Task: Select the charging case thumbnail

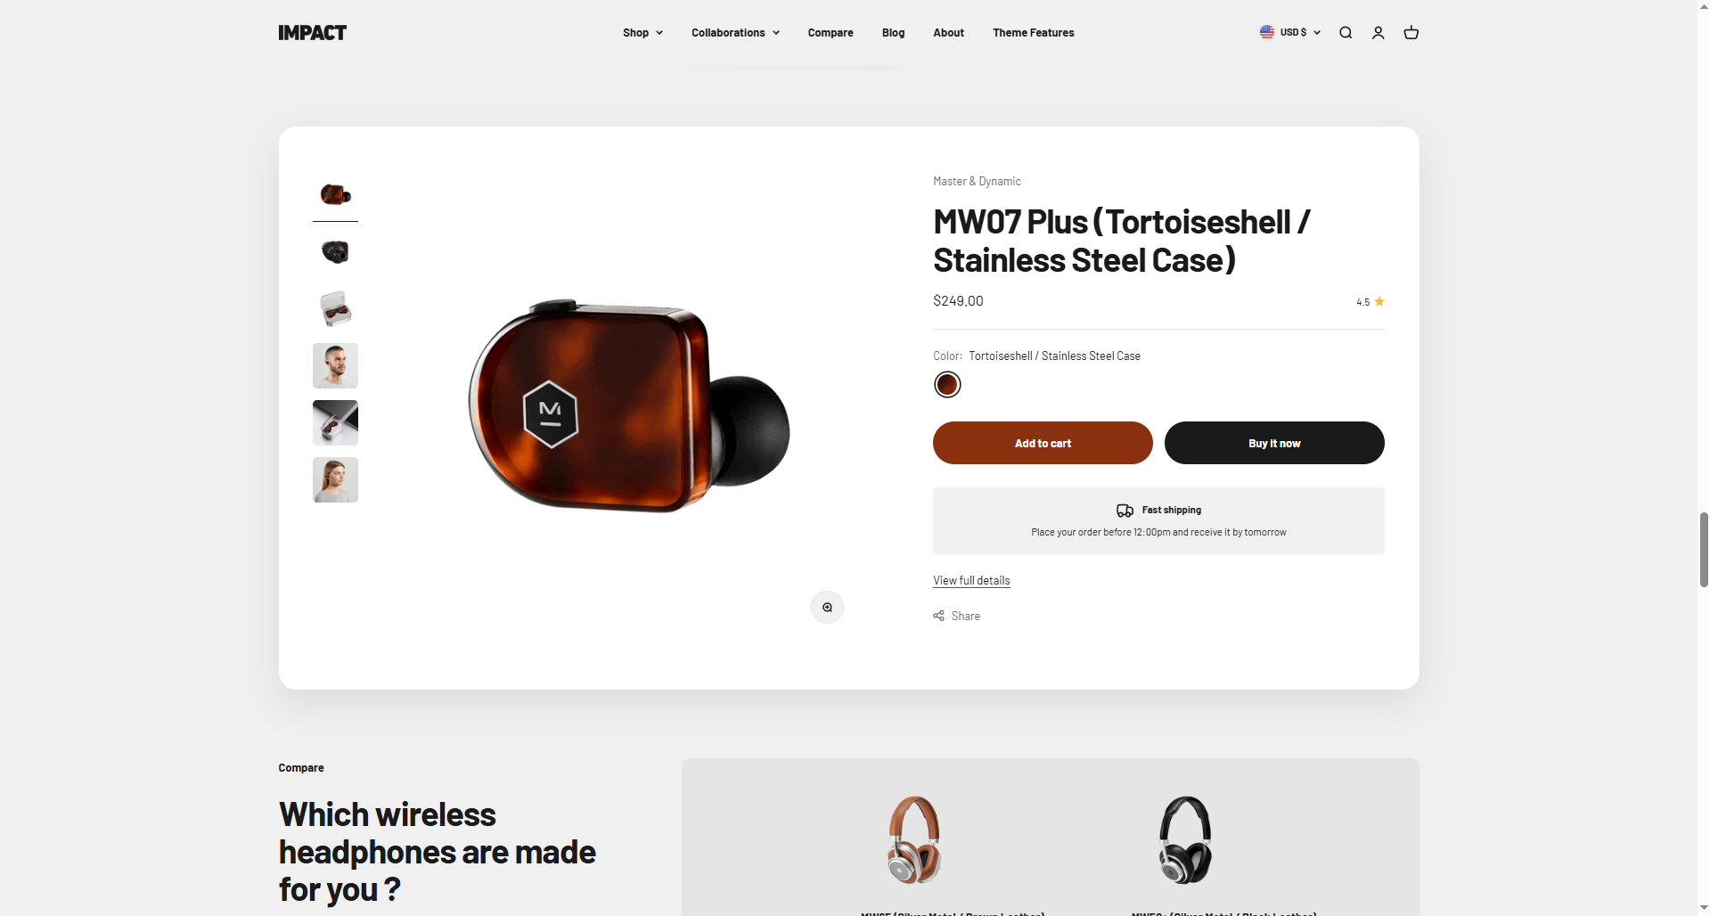Action: 335,309
